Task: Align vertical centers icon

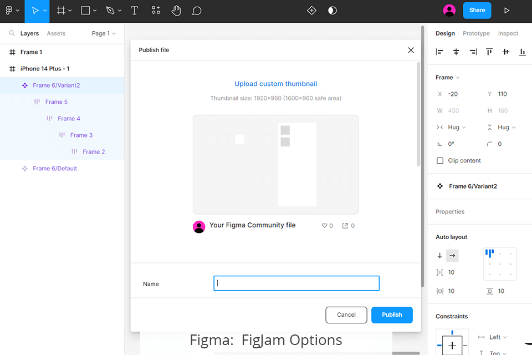Action: (x=506, y=52)
